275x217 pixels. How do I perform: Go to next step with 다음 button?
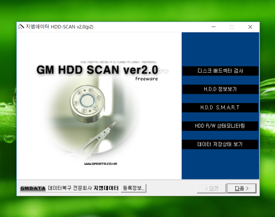[242, 188]
